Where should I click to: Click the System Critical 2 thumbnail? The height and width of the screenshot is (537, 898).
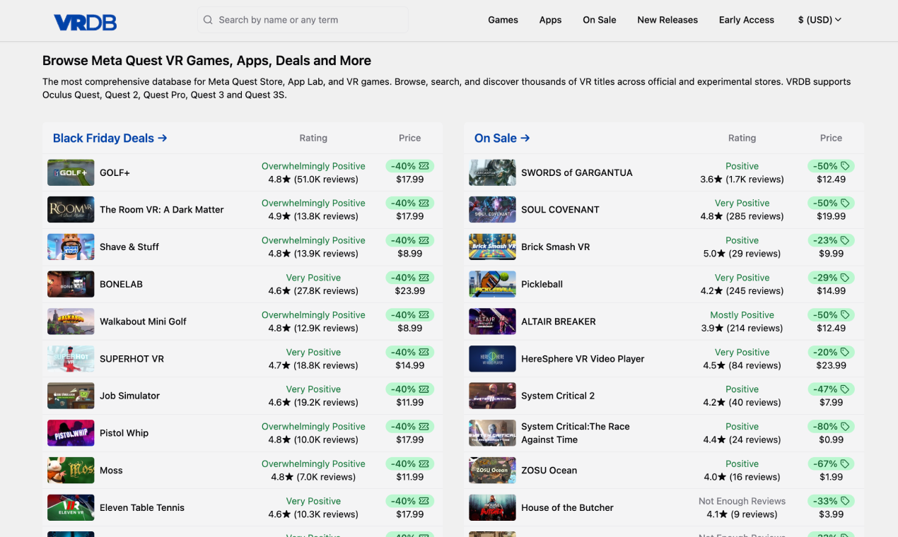pos(492,396)
